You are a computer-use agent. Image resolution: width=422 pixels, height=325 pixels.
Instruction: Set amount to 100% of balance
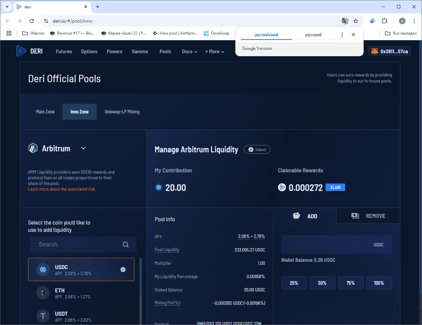click(x=379, y=283)
